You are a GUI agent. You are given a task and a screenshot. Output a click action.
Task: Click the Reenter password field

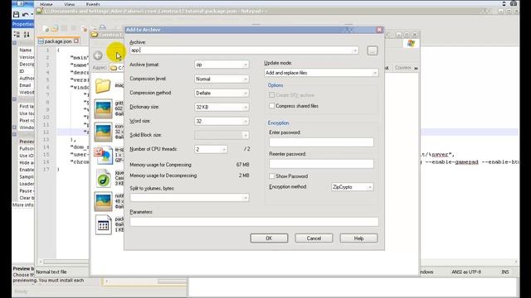coord(321,164)
